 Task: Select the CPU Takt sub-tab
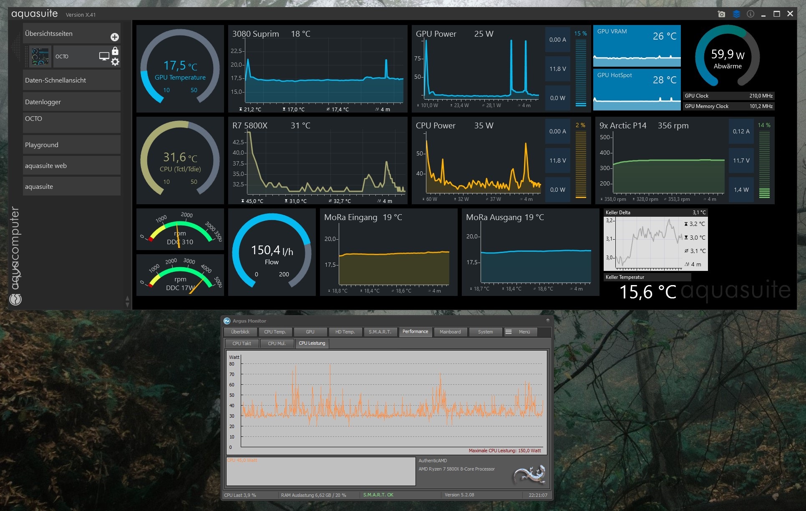242,343
